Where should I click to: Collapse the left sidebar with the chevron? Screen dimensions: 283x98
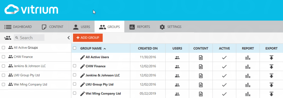point(68,38)
